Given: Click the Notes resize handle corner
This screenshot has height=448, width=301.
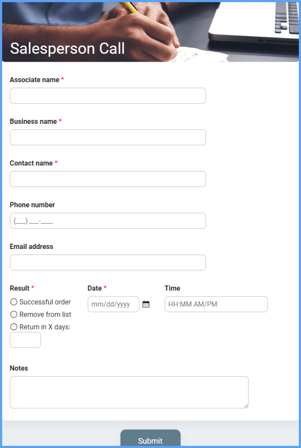Looking at the screenshot, I should click(x=246, y=406).
